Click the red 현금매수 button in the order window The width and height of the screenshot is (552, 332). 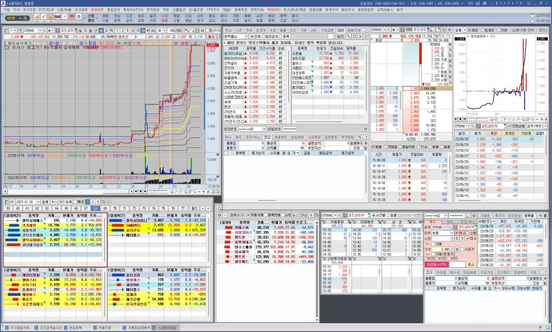pyautogui.click(x=437, y=264)
